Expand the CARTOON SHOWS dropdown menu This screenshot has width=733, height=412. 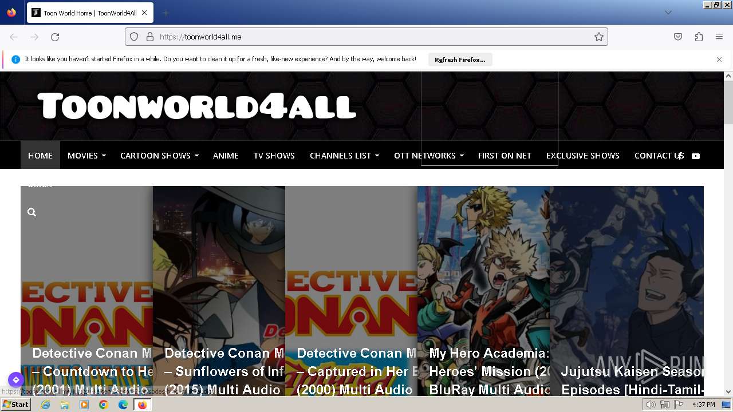pyautogui.click(x=159, y=155)
